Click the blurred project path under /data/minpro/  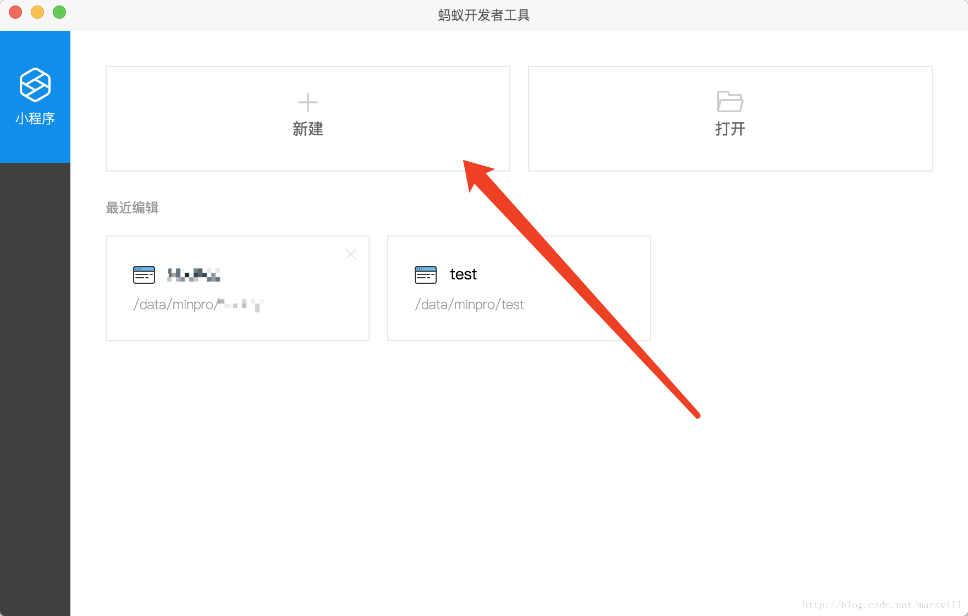point(199,305)
